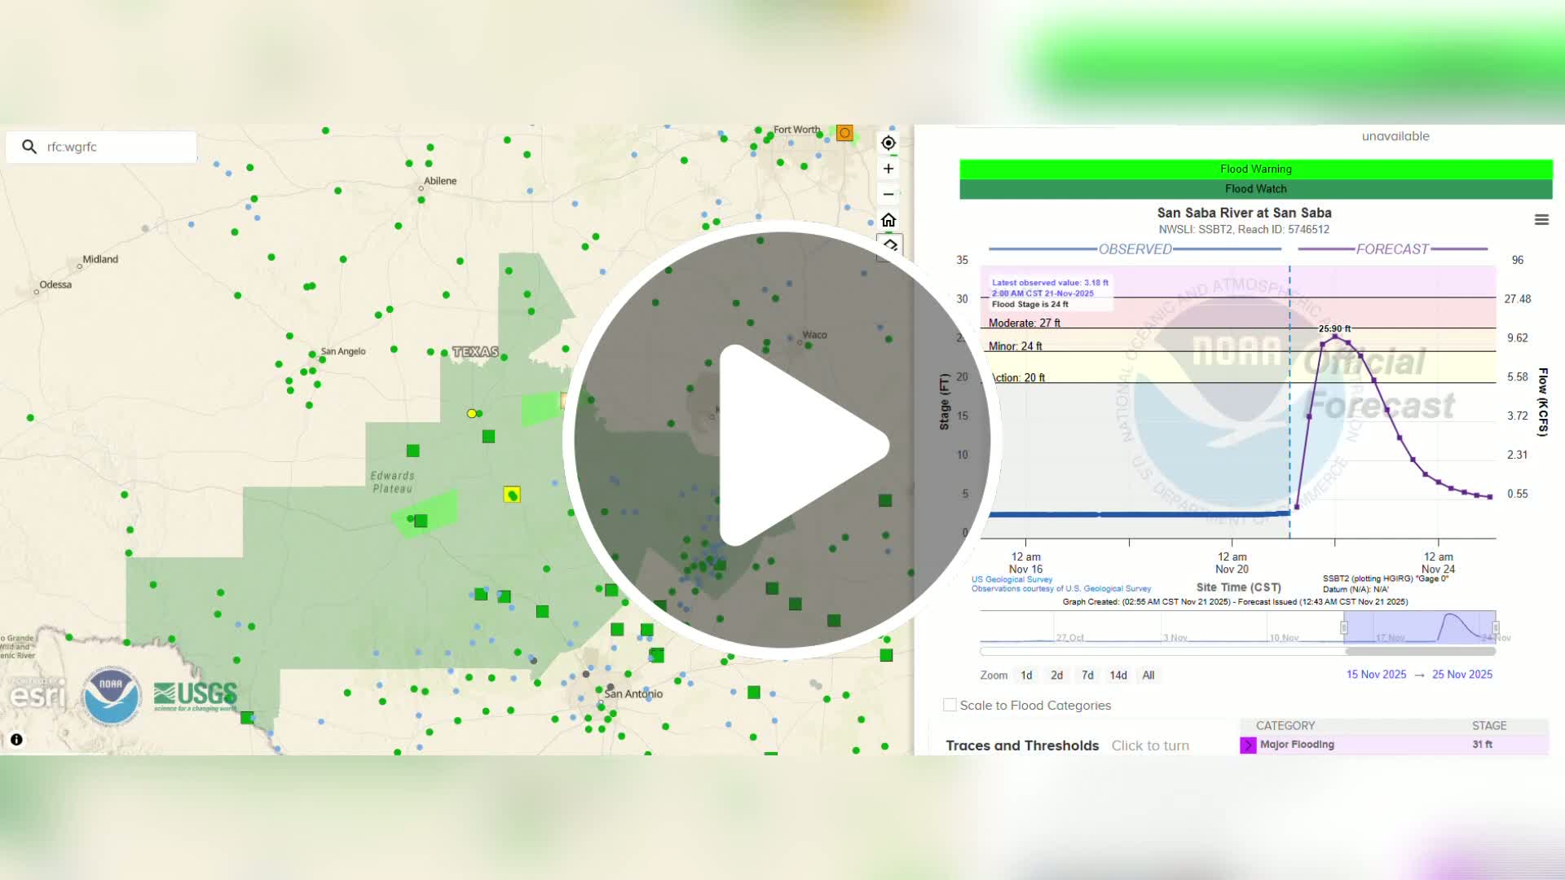
Task: Click the Traces and Thresholds heading
Action: 1022,746
